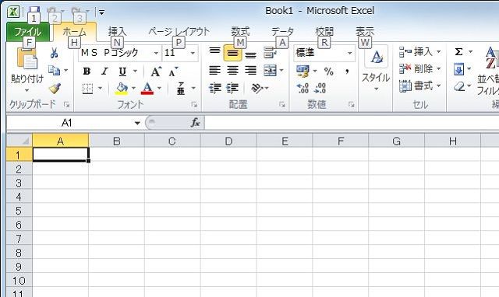Open Number (数値) dialog launcher
499x297 pixels.
351,105
